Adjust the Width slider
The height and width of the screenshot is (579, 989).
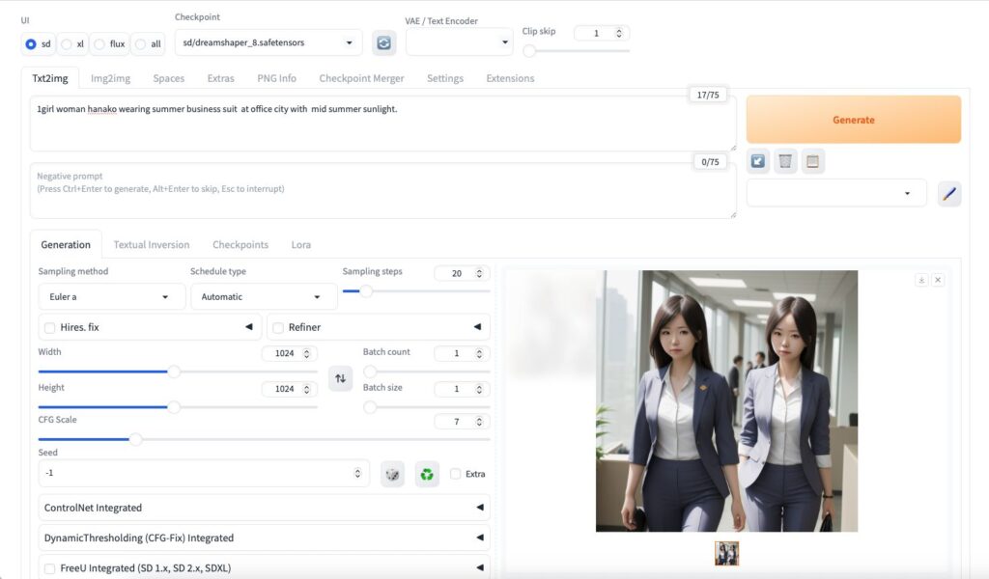[178, 372]
